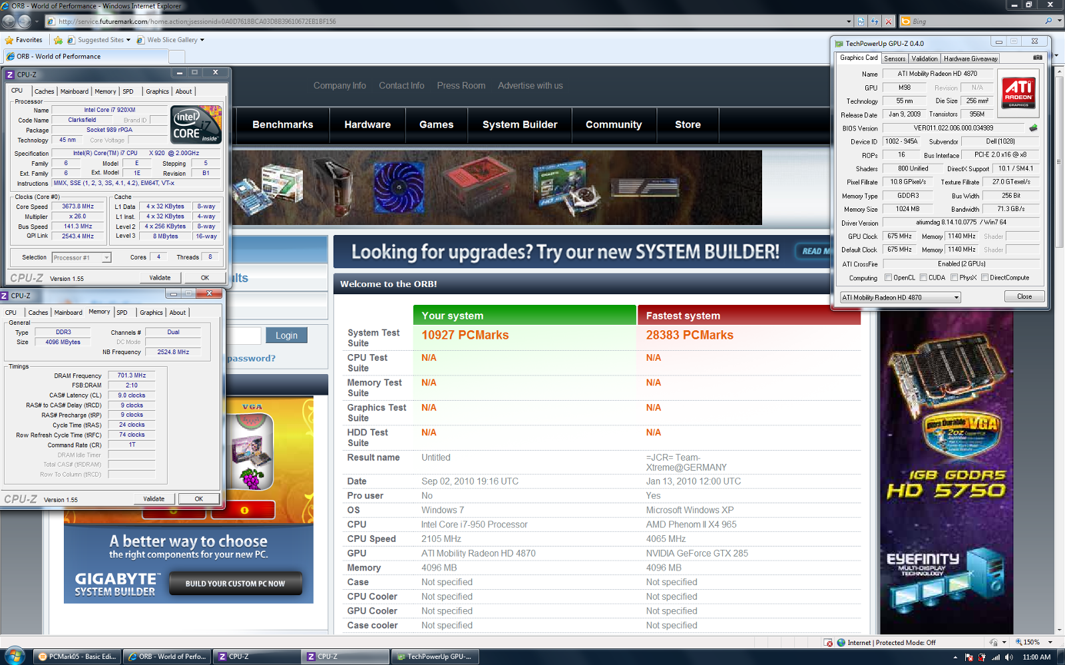This screenshot has width=1065, height=665.
Task: Click OK in lower CPU-Z window
Action: tap(198, 499)
